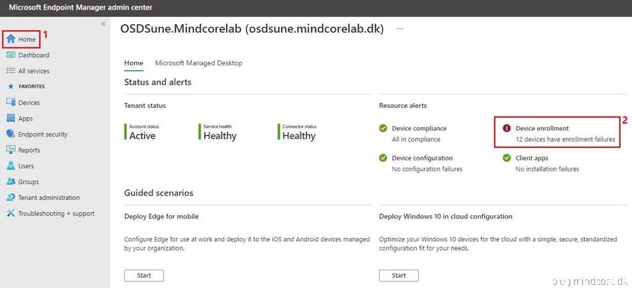Switch to the Microsoft Managed Desktop tab

(x=198, y=63)
